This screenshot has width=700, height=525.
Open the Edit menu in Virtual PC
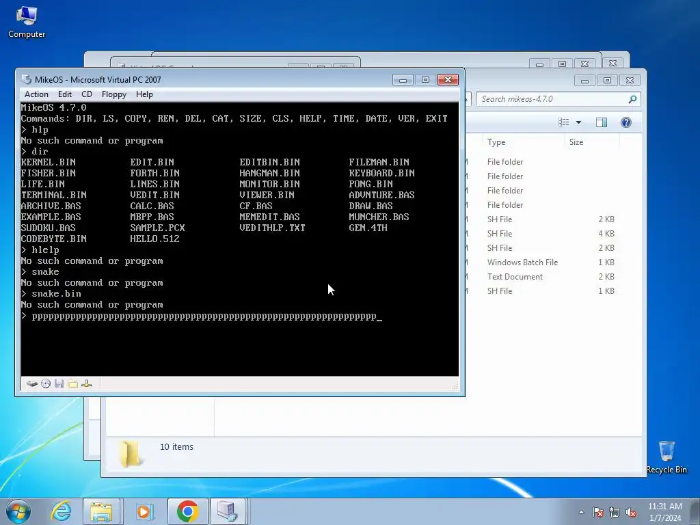[x=65, y=94]
